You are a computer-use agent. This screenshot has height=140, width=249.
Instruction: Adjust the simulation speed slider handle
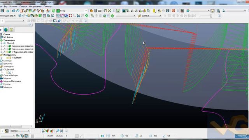click(211, 16)
